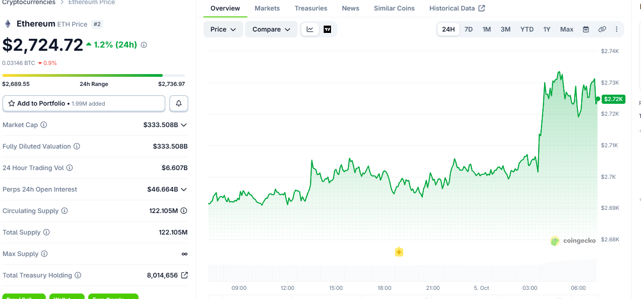Go to Cryptocurrencies breadcrumb link
Screen dimensions: 641x299
pyautogui.click(x=28, y=2)
